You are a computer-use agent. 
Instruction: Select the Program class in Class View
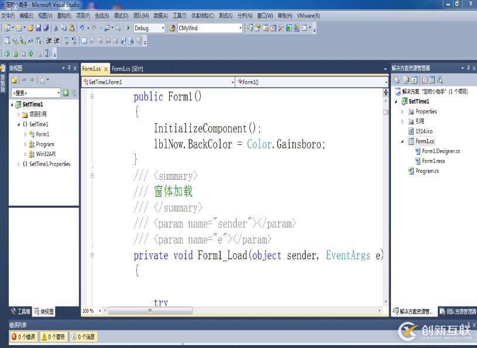[x=44, y=144]
